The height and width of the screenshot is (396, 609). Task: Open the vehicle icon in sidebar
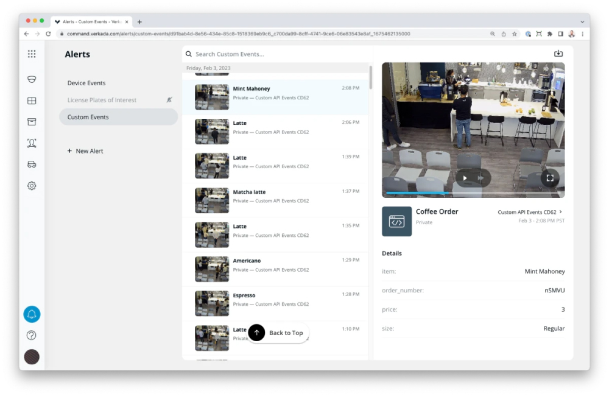click(x=32, y=164)
